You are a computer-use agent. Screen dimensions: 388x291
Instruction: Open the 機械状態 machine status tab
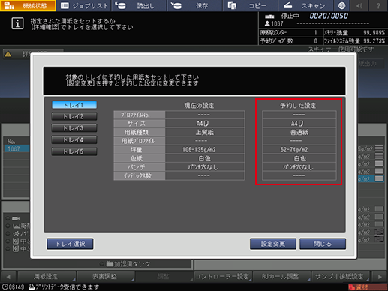(x=28, y=5)
